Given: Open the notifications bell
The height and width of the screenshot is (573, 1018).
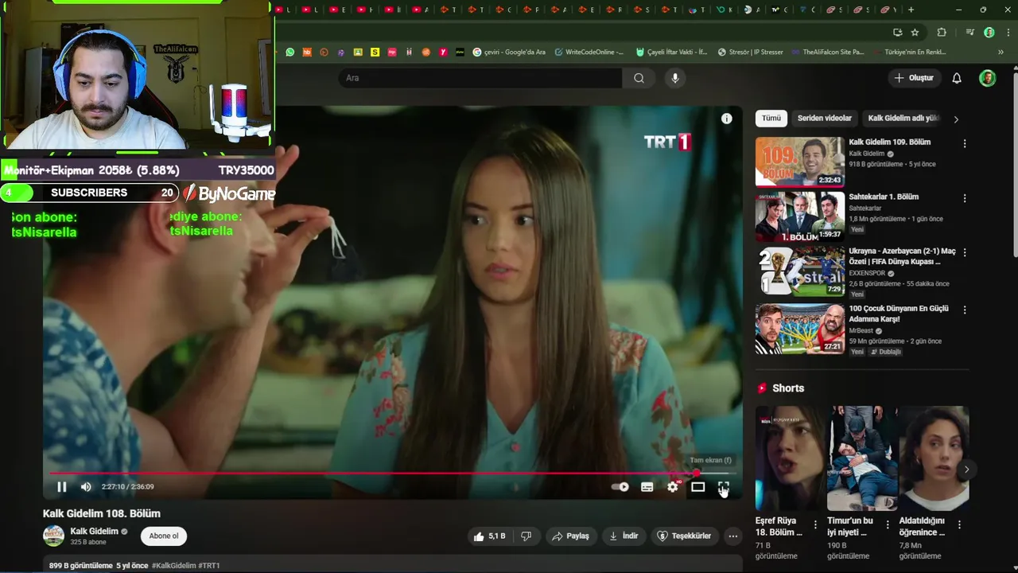Looking at the screenshot, I should coord(957,78).
